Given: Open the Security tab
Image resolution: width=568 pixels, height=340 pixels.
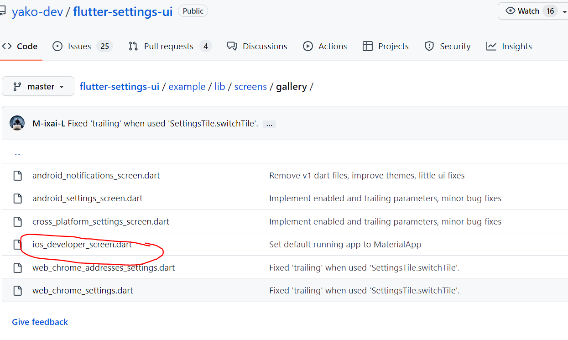Looking at the screenshot, I should (448, 46).
